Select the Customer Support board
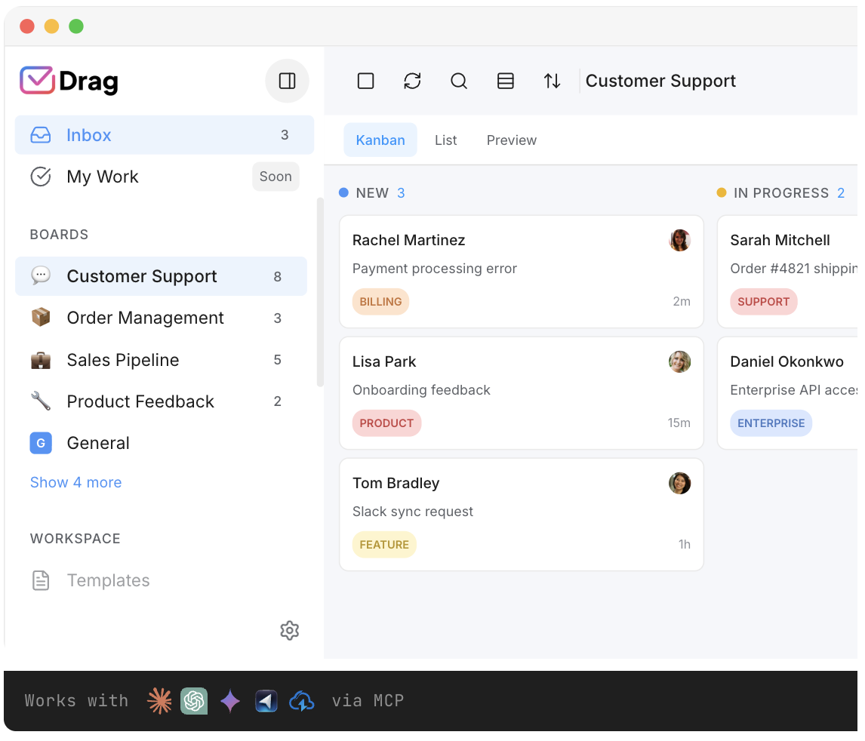 [x=161, y=276]
